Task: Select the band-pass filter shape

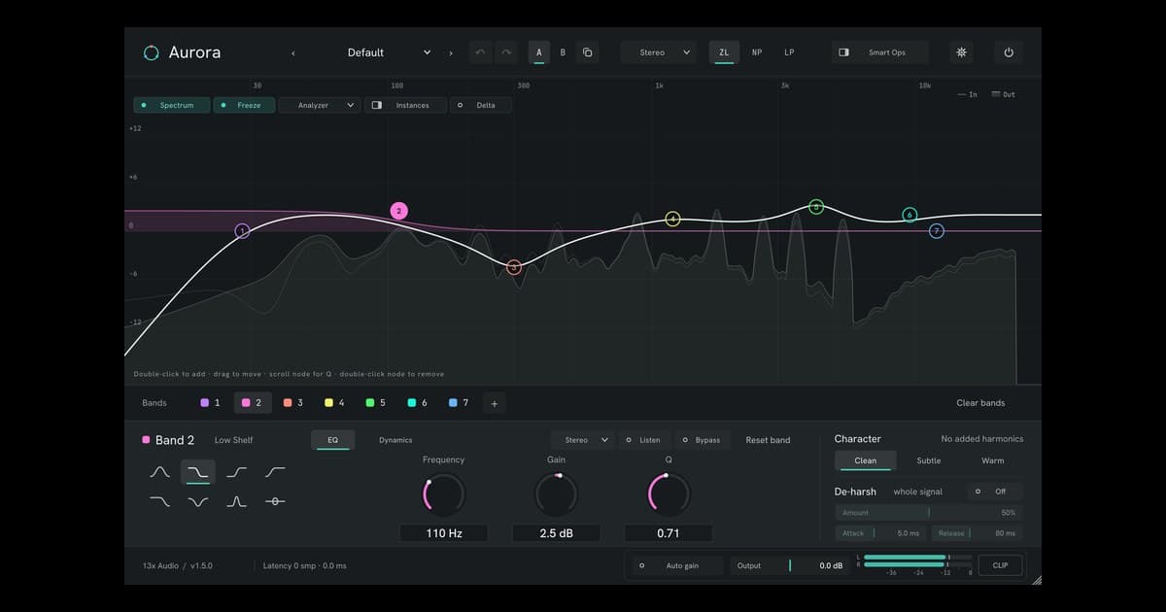Action: point(236,501)
